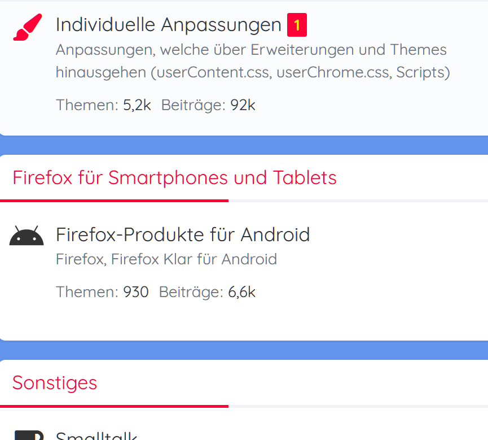This screenshot has height=440, width=488.
Task: Click the red unread badge showing 1
Action: point(297,25)
